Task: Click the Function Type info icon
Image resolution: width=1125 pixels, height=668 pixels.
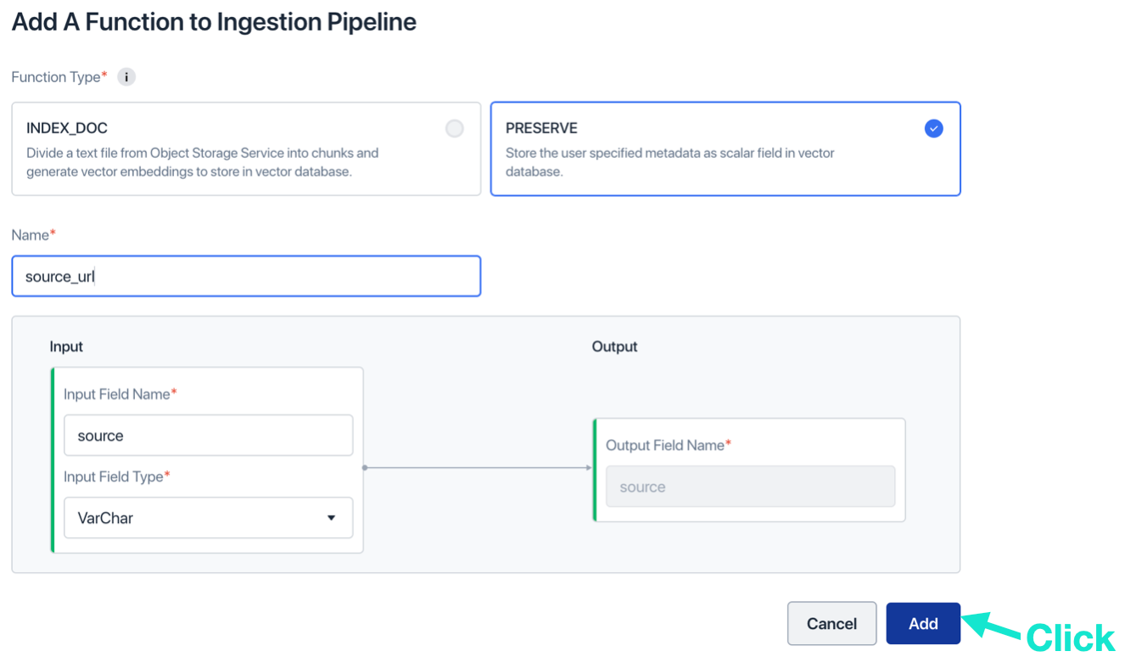Action: [x=126, y=77]
